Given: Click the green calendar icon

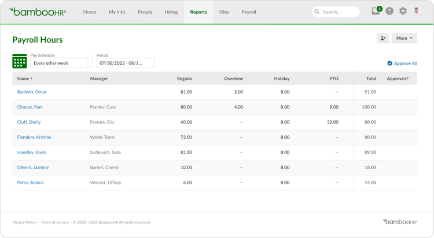Looking at the screenshot, I should coord(19,61).
